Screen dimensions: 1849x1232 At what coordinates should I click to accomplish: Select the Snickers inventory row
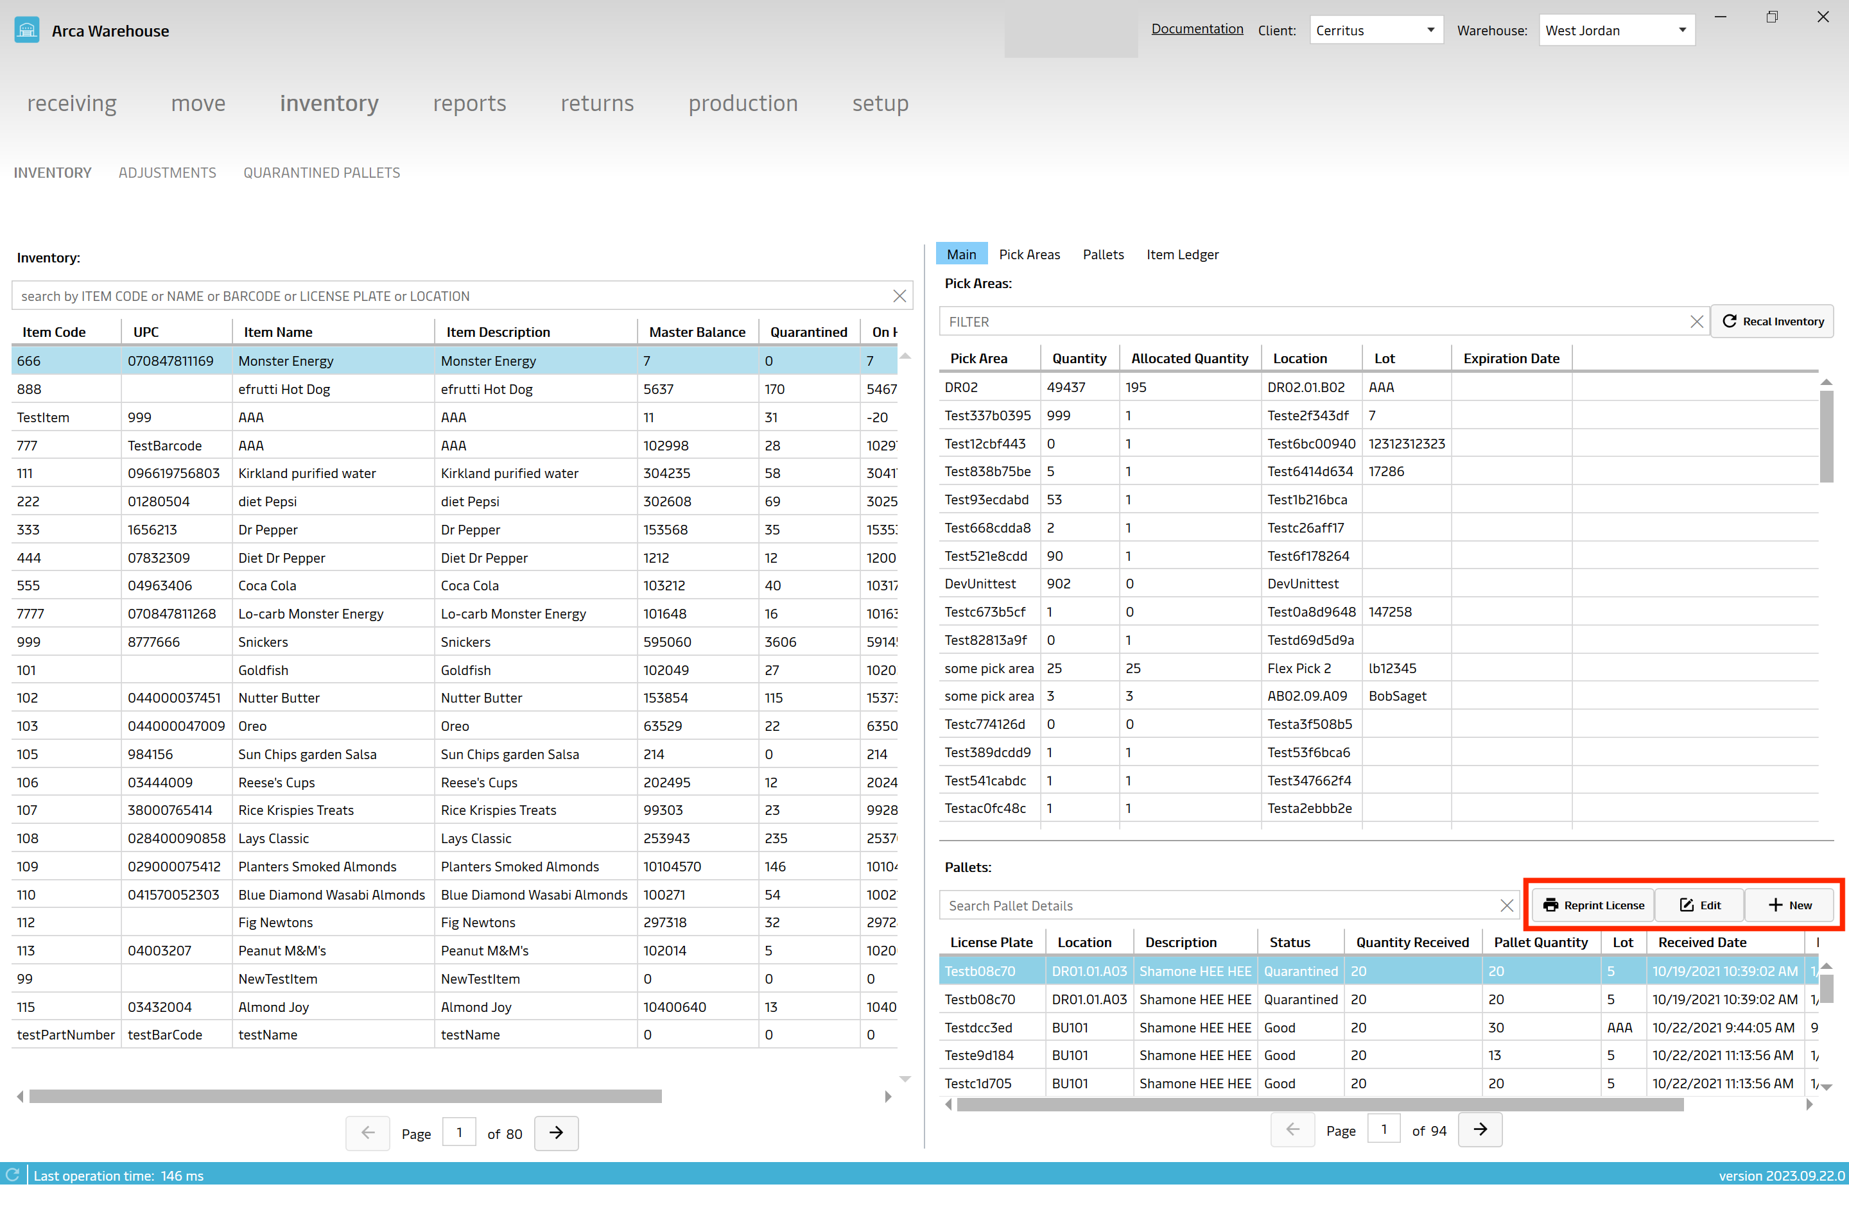click(x=455, y=642)
